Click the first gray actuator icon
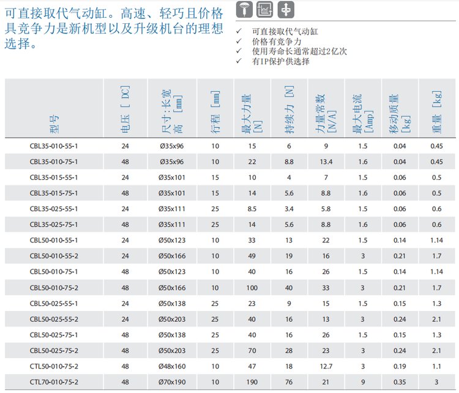 pos(244,9)
